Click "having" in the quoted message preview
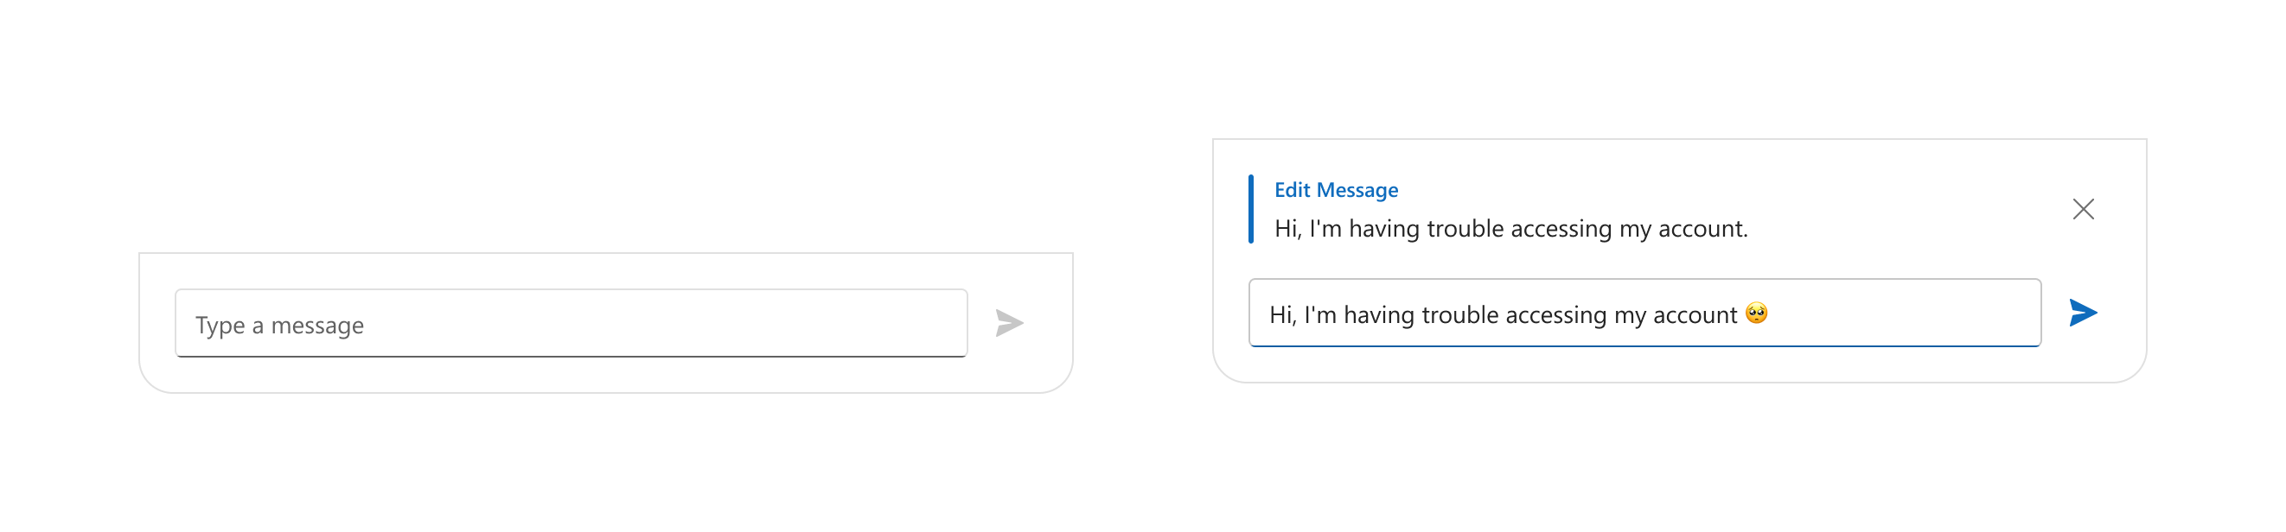 (x=1382, y=229)
